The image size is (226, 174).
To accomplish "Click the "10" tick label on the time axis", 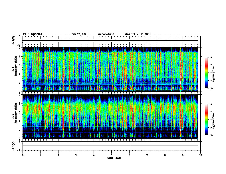I will coord(201,155).
